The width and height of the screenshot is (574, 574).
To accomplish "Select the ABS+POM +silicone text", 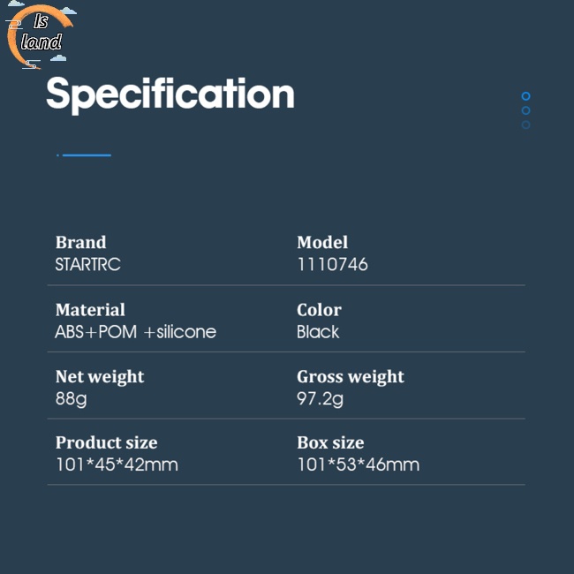I will (x=135, y=332).
